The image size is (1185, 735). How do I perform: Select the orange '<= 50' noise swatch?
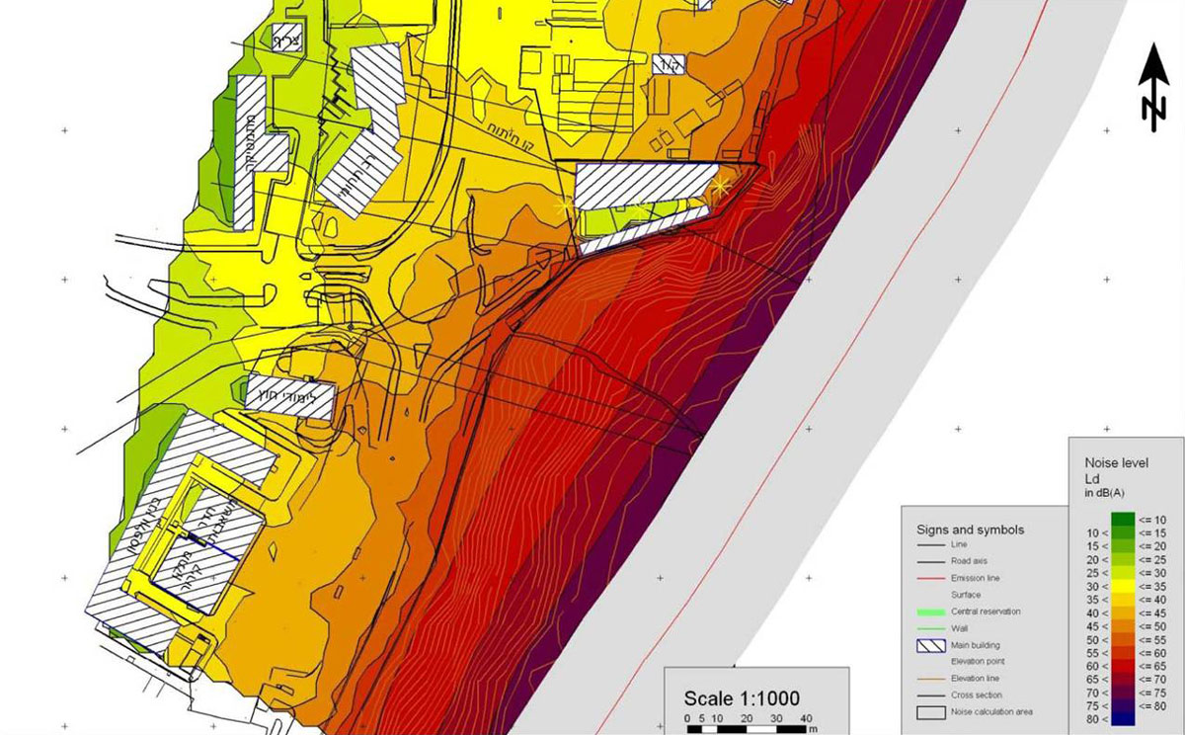[1121, 627]
